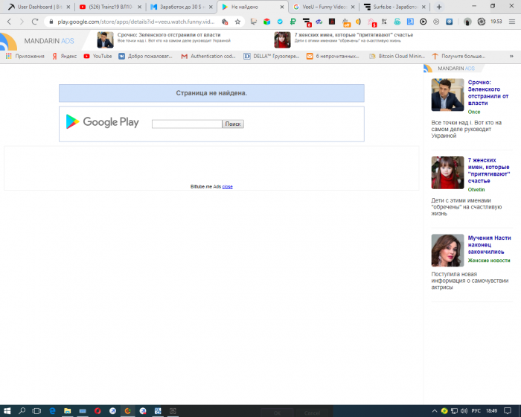Show hidden system tray icons

tap(434, 411)
